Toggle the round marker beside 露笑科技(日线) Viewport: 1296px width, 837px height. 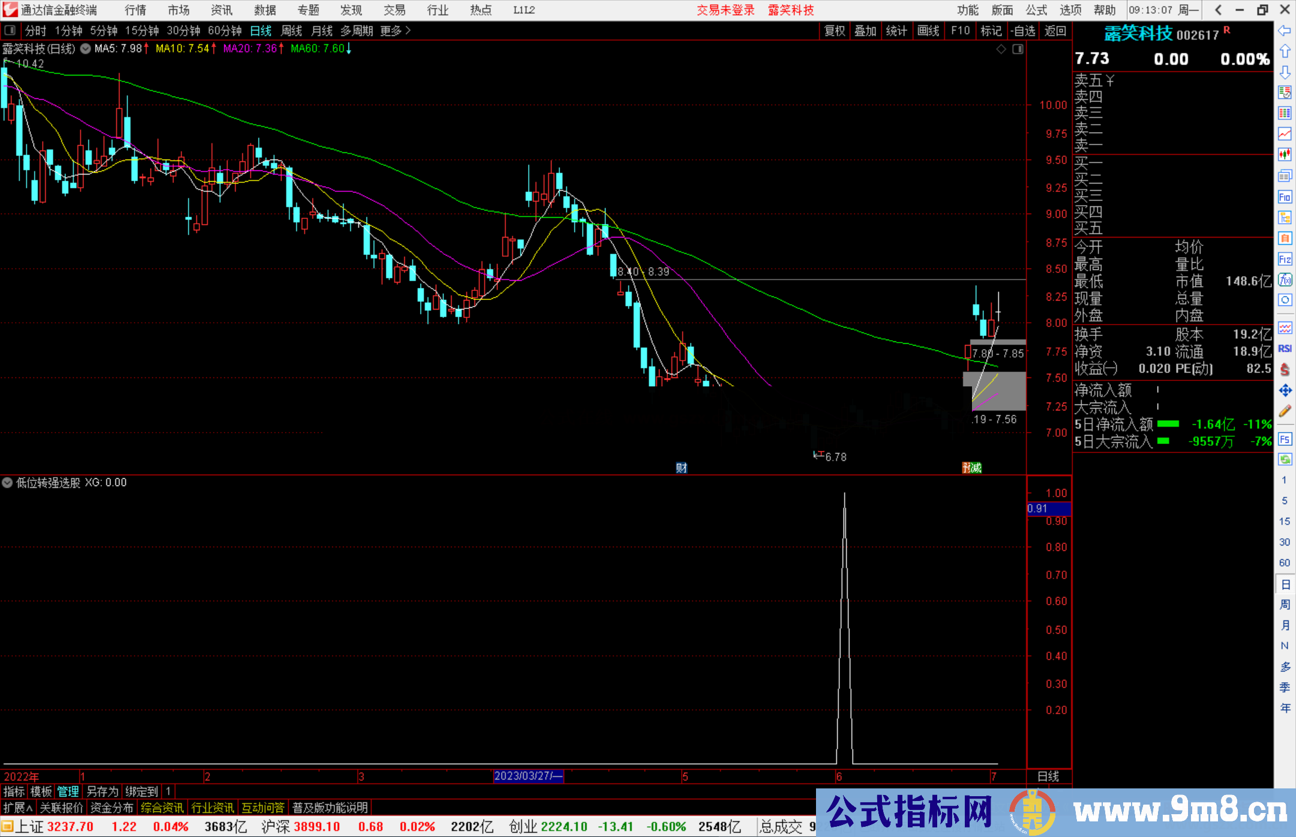click(85, 49)
